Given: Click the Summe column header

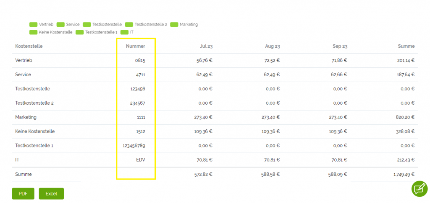Looking at the screenshot, I should [406, 46].
